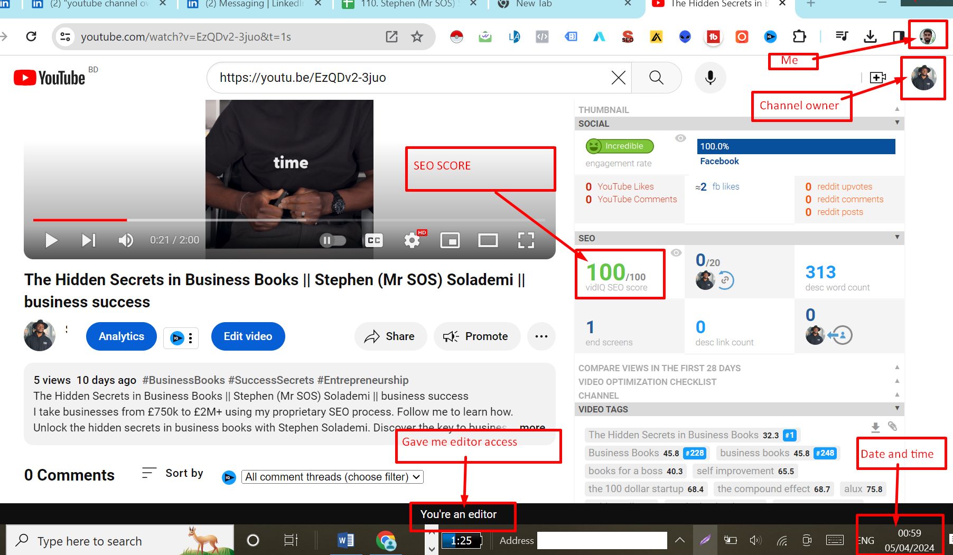Open Windows Task View
Viewport: 953px width, 555px height.
point(291,540)
